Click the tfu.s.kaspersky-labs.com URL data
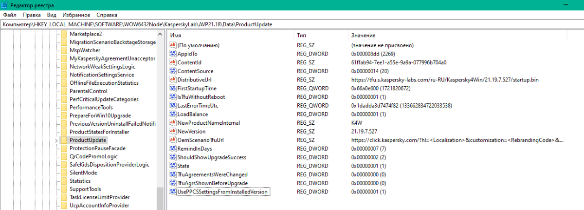Image resolution: width=584 pixels, height=210 pixels. tap(444, 79)
